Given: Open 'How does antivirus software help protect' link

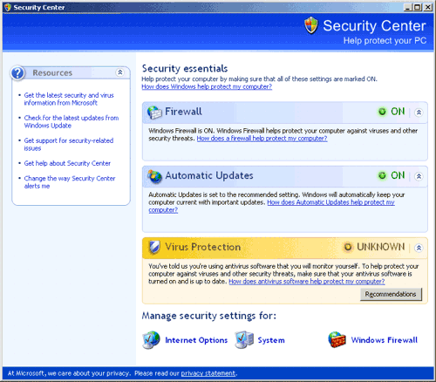Looking at the screenshot, I should pos(307,282).
